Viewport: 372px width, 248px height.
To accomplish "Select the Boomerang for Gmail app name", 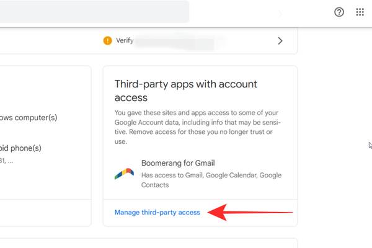I will (178, 164).
